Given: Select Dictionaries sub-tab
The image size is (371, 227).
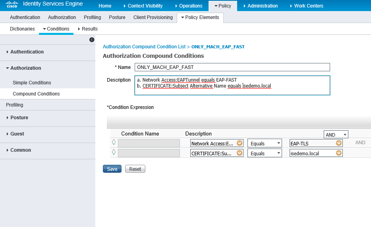Looking at the screenshot, I should (x=22, y=29).
